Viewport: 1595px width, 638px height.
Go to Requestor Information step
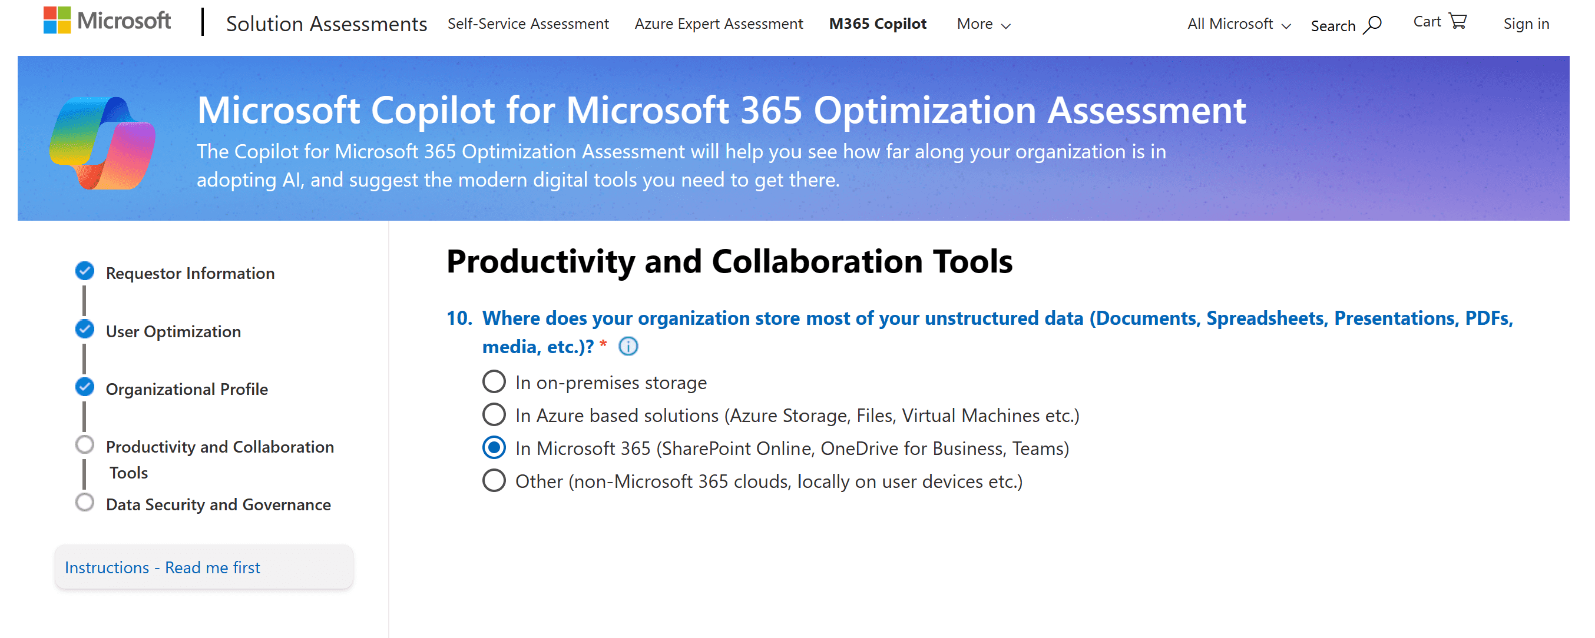[x=190, y=273]
